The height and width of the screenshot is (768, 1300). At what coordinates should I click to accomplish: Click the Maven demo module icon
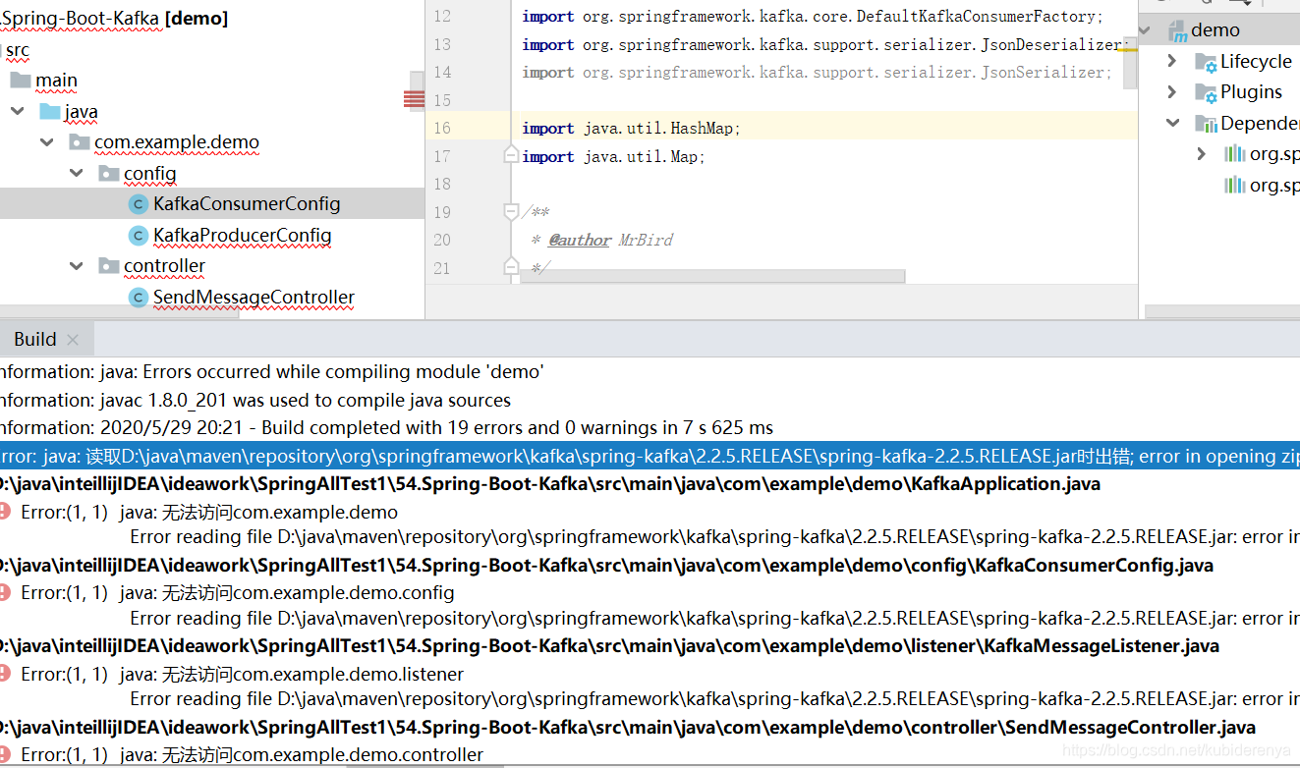(1177, 31)
